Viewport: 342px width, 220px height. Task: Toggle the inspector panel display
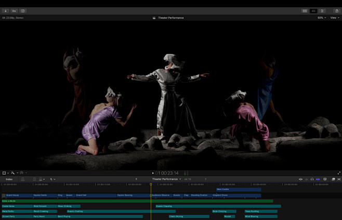click(x=322, y=11)
